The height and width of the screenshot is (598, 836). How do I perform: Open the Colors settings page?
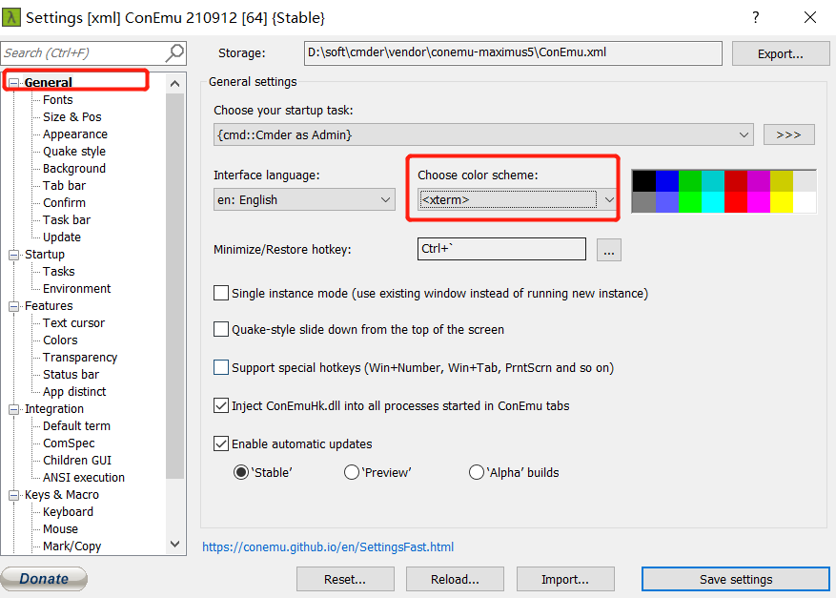(60, 340)
